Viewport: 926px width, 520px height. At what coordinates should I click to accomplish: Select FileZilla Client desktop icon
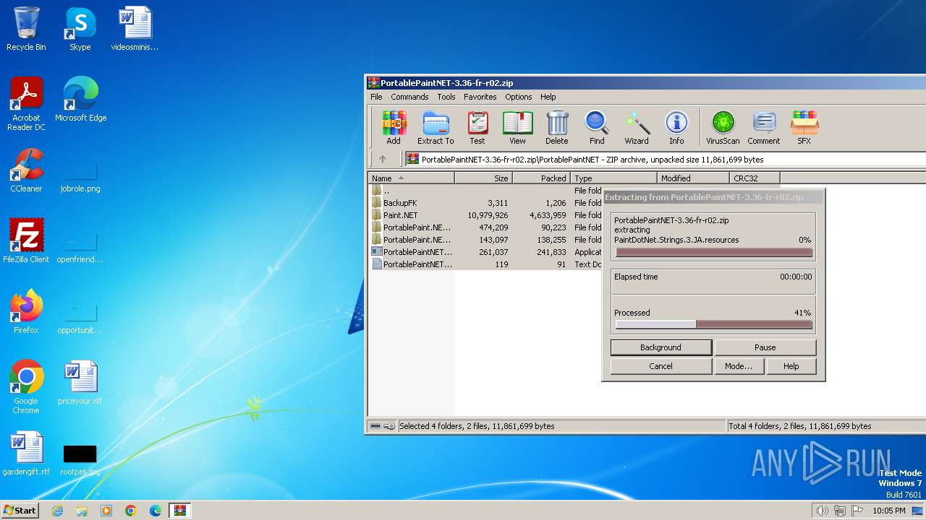pos(26,241)
